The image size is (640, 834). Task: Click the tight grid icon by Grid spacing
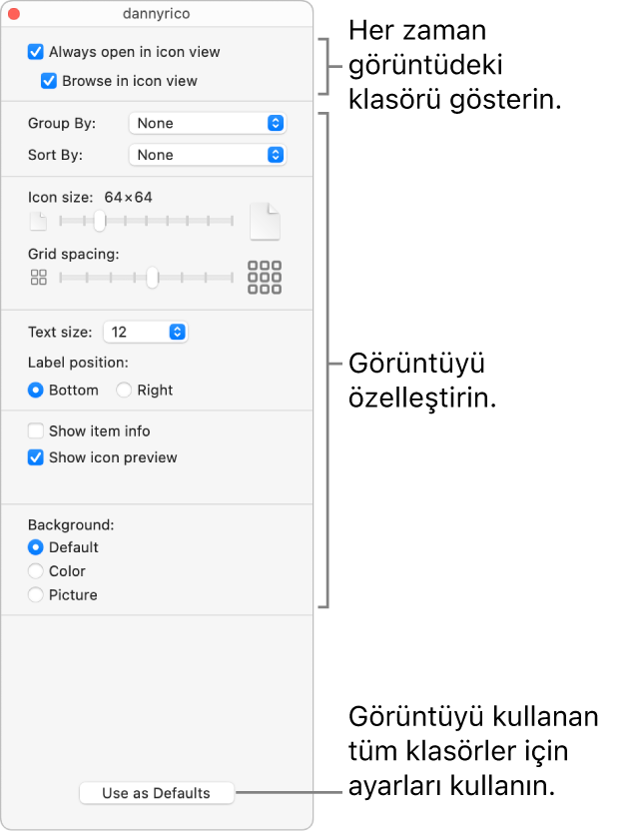coord(38,277)
